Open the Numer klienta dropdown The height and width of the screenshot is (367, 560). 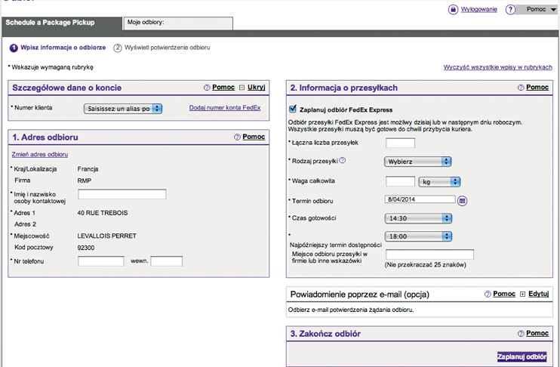coord(123,109)
